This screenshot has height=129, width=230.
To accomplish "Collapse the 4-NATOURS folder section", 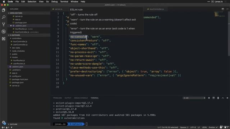I will click(15, 35).
